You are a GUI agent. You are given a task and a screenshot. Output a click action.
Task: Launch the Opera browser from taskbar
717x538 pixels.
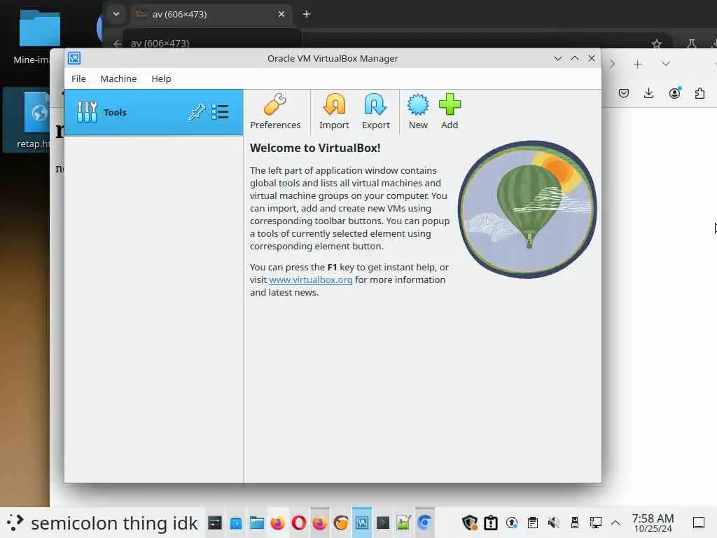pyautogui.click(x=298, y=523)
